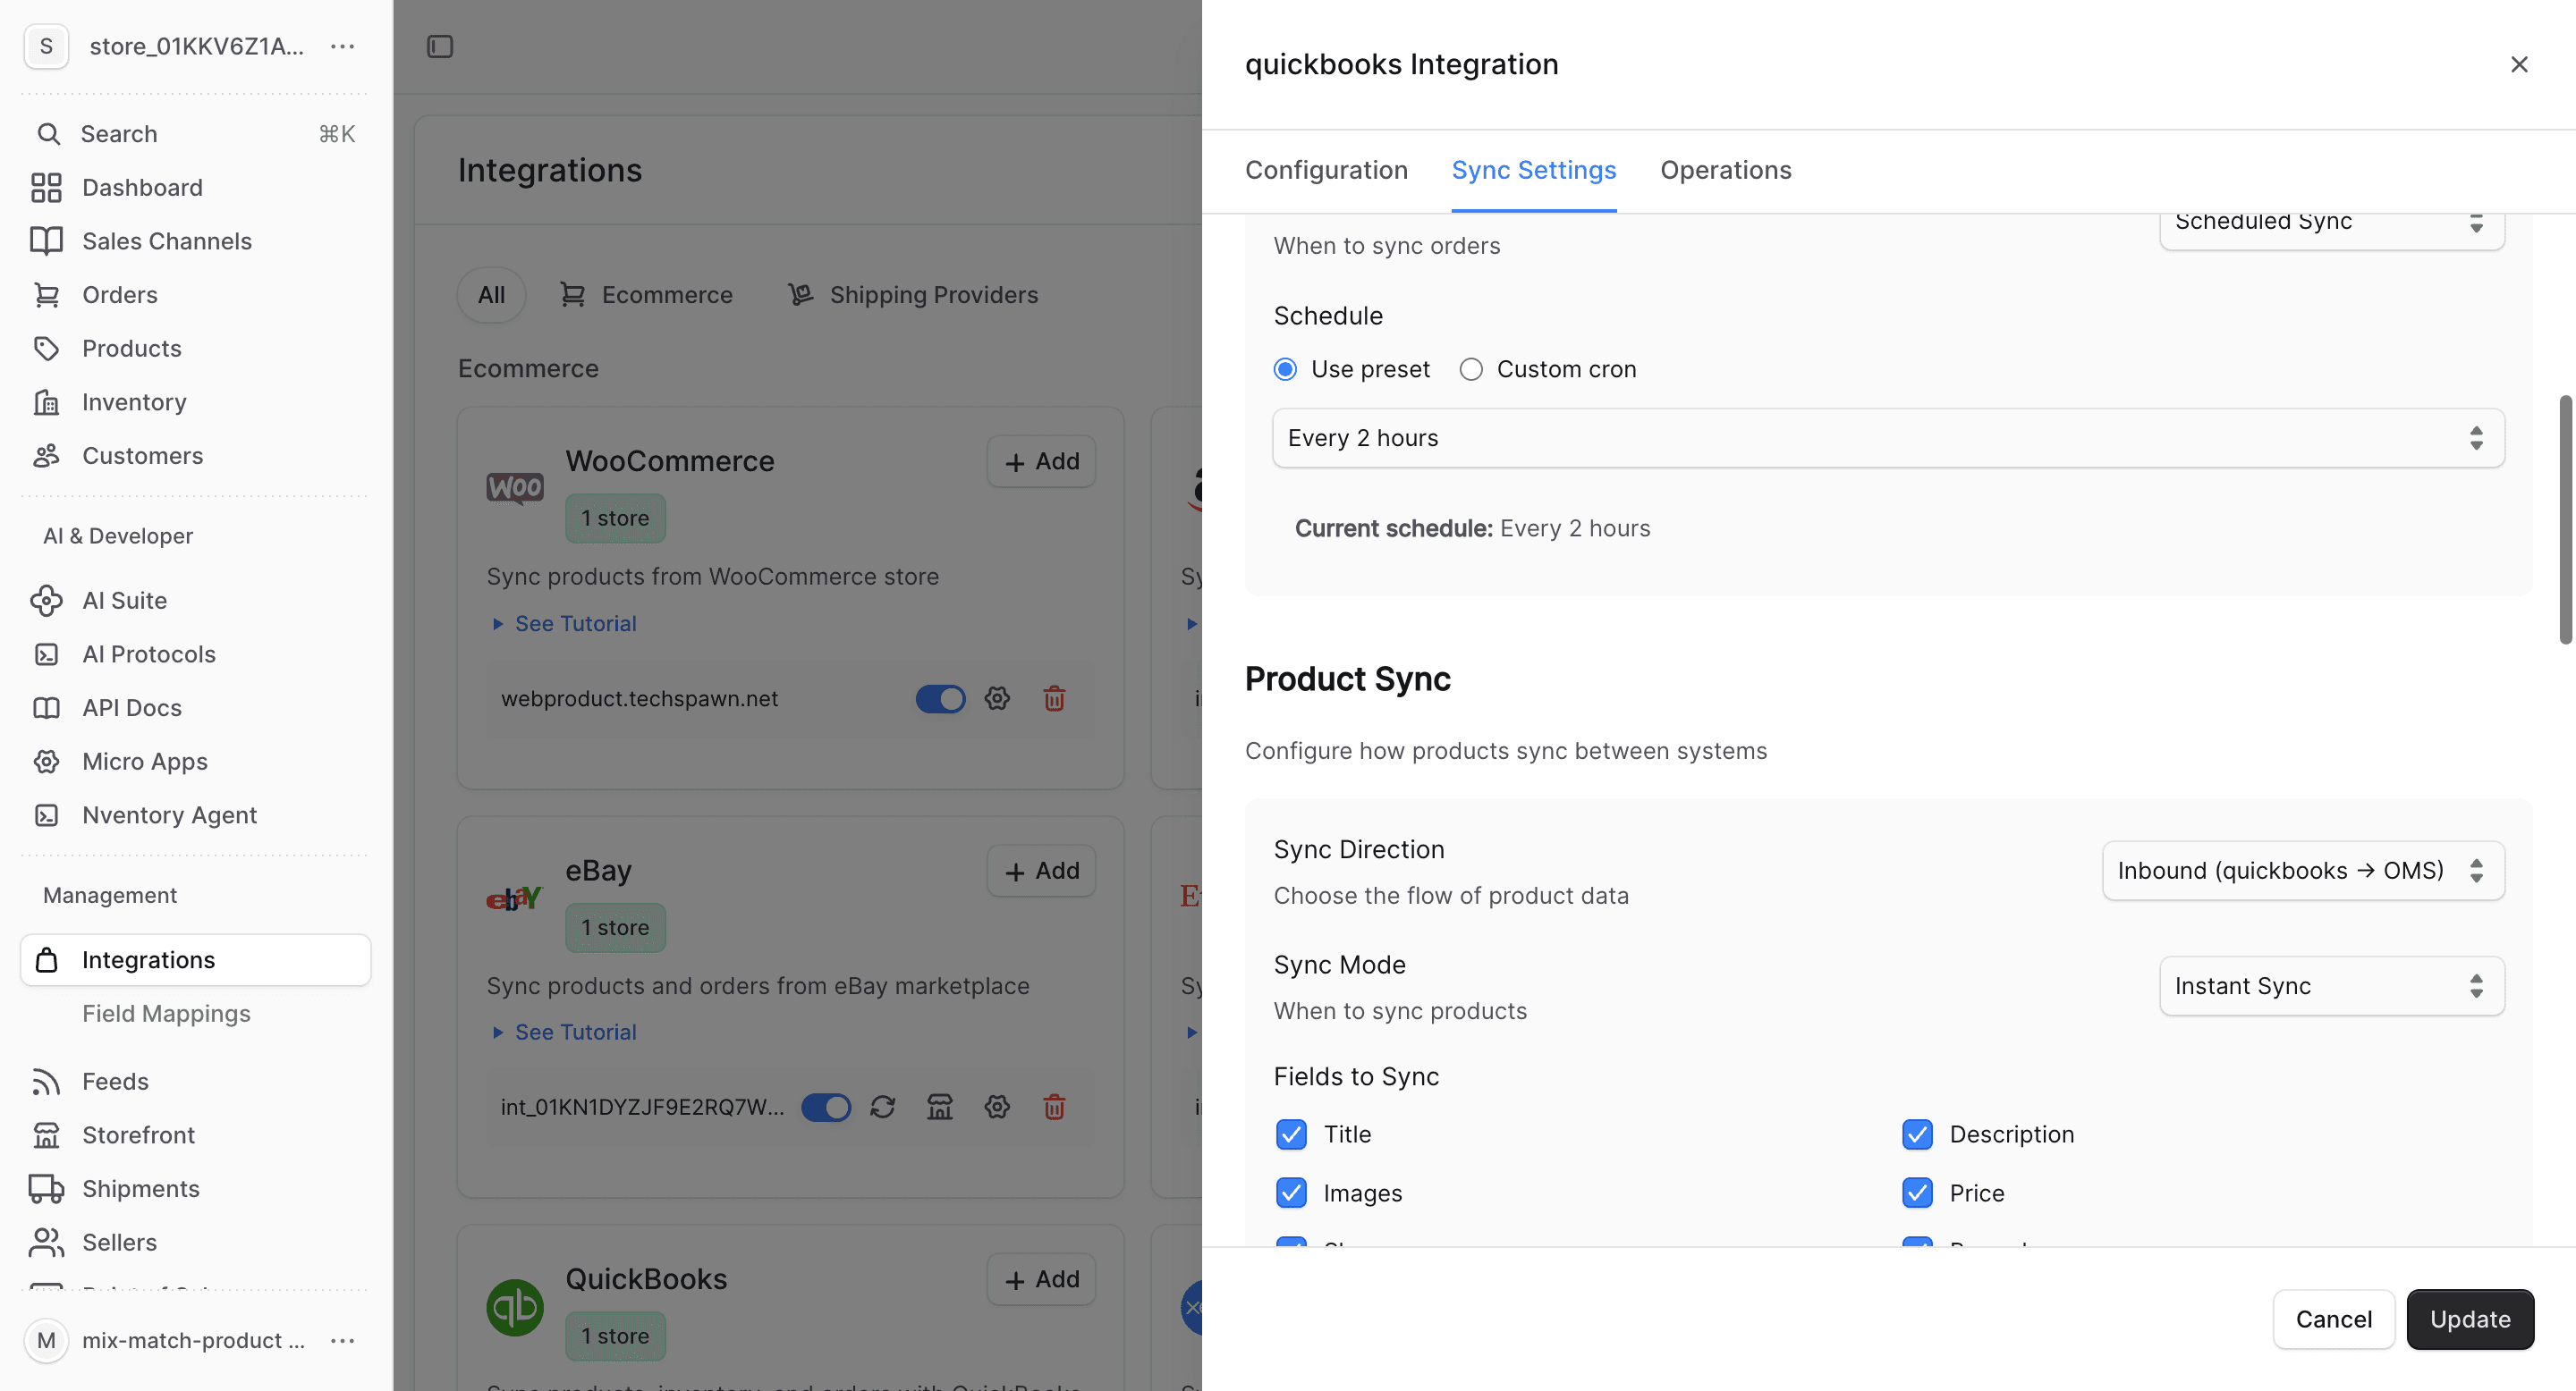Click the store S avatar badge

click(46, 46)
